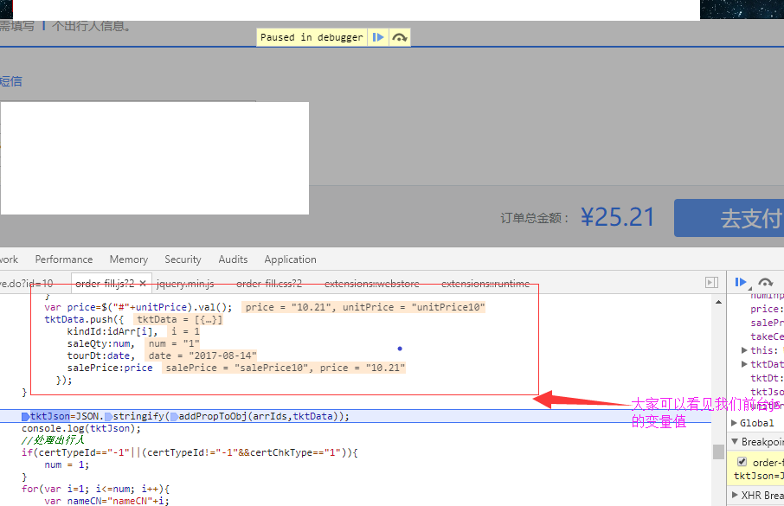The height and width of the screenshot is (506, 784).
Task: Toggle the order-fill breakpoint checkbox
Action: click(x=742, y=462)
